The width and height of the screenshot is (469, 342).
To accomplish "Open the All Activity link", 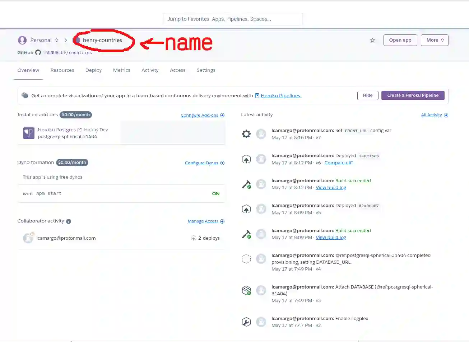I will coord(432,115).
